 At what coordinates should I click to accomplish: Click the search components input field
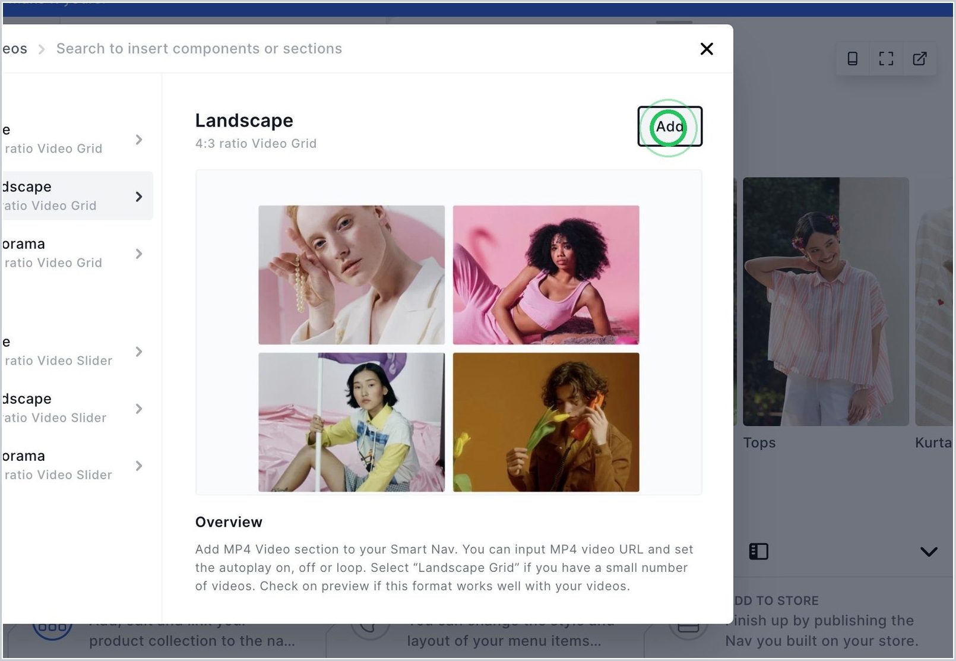click(199, 49)
